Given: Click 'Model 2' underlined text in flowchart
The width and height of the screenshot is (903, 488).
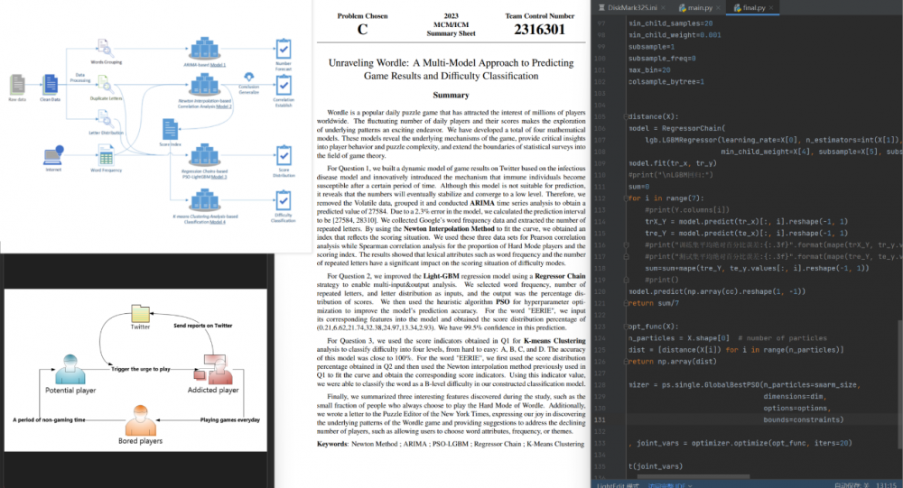Looking at the screenshot, I should [224, 106].
